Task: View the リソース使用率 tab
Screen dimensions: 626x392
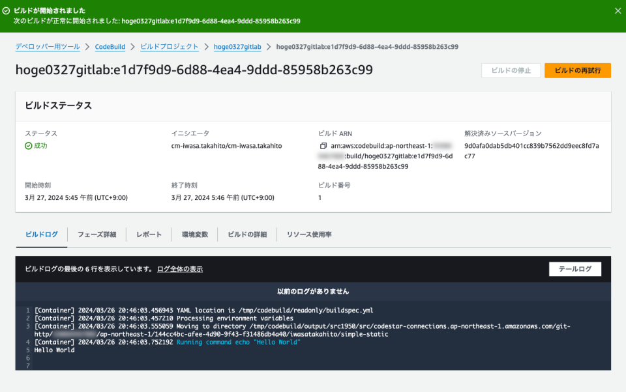Action: 308,234
